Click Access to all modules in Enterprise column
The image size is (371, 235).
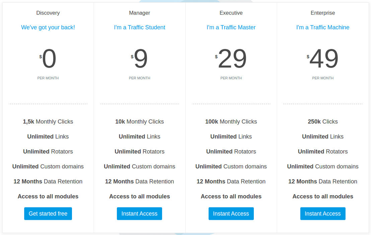(x=323, y=197)
